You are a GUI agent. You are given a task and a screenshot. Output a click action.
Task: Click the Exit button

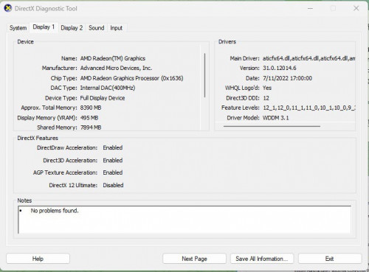[x=330, y=259]
